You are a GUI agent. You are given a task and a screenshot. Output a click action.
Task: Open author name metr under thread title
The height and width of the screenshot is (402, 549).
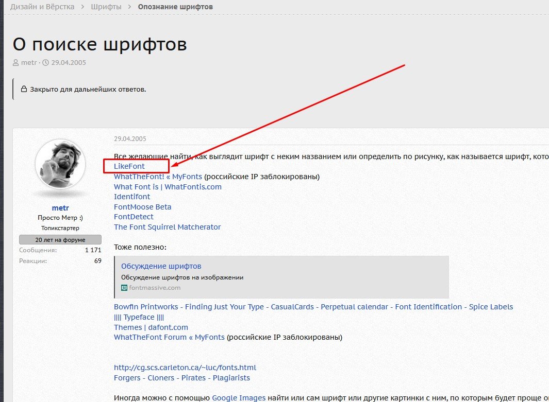click(29, 63)
